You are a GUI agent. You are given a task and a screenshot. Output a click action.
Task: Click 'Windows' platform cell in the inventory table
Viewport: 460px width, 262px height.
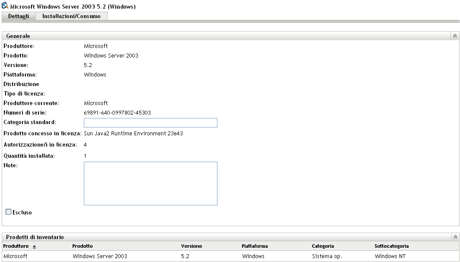pyautogui.click(x=253, y=256)
